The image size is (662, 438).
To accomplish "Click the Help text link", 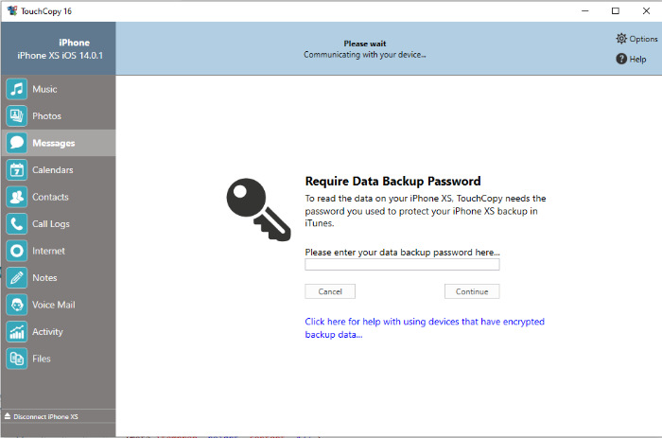I will 638,60.
